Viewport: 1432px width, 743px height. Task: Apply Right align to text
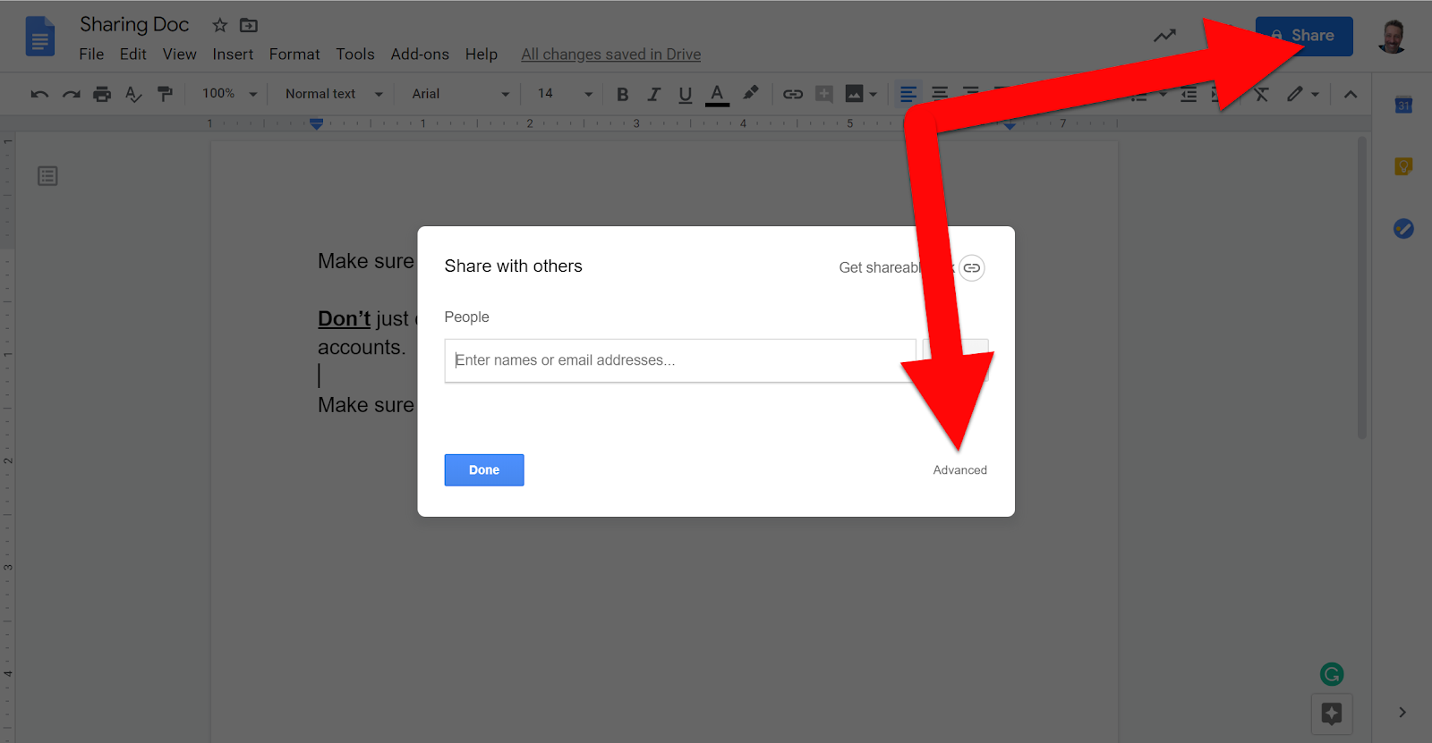point(971,94)
